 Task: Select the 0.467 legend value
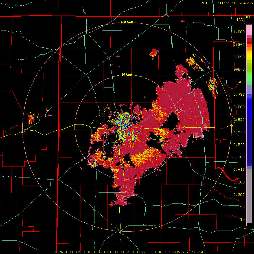[239, 157]
